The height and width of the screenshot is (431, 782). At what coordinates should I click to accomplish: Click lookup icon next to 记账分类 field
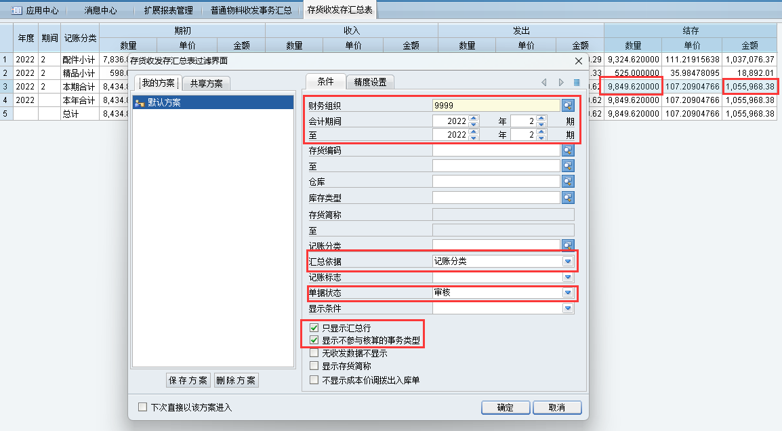click(567, 245)
